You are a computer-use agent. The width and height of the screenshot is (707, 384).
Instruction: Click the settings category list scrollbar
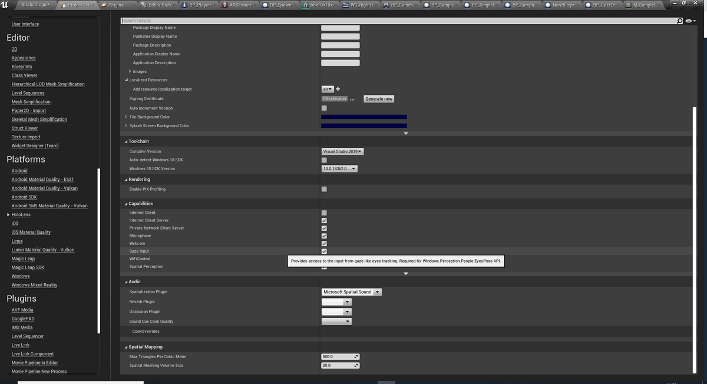tap(99, 250)
